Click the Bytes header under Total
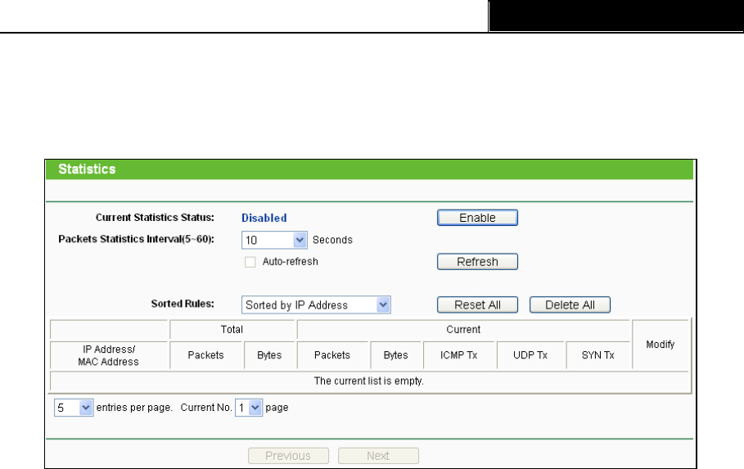 point(269,355)
